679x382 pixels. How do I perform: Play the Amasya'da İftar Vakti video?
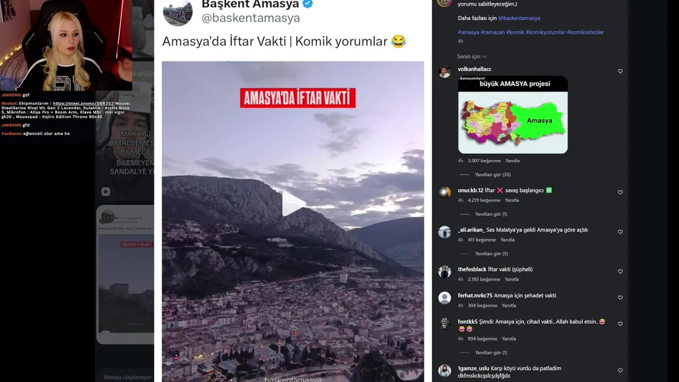[x=293, y=204]
